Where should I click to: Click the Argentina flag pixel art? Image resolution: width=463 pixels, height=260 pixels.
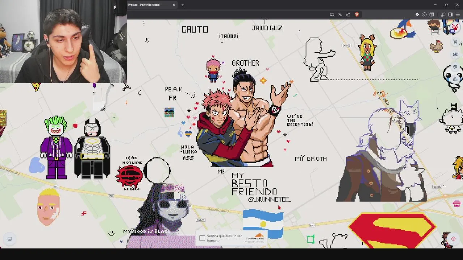(x=263, y=224)
